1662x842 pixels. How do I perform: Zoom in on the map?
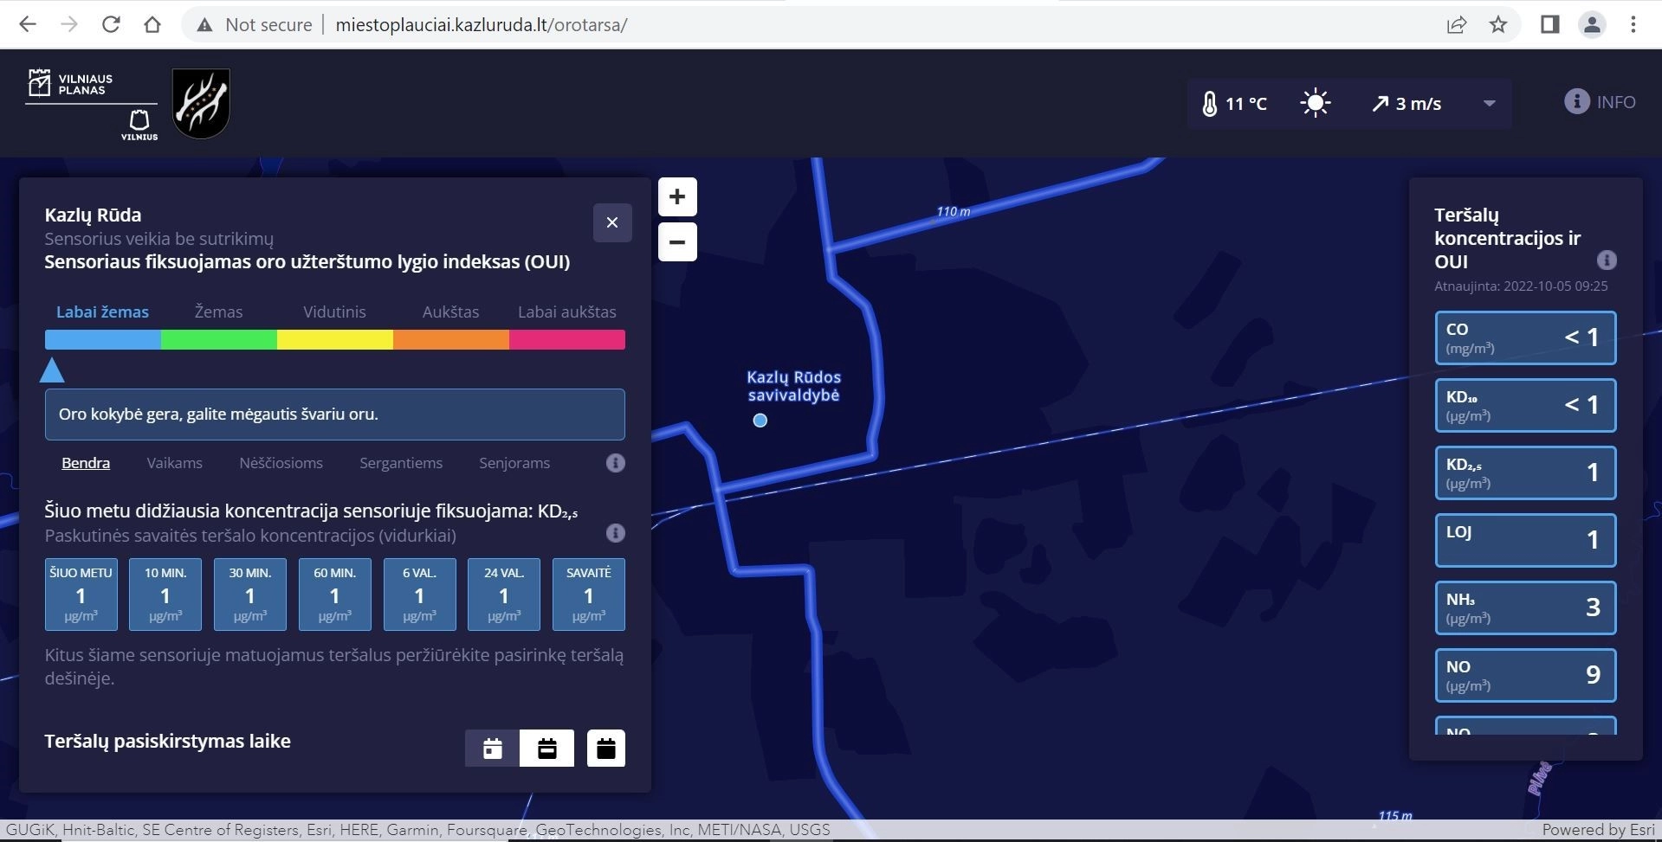(x=677, y=196)
